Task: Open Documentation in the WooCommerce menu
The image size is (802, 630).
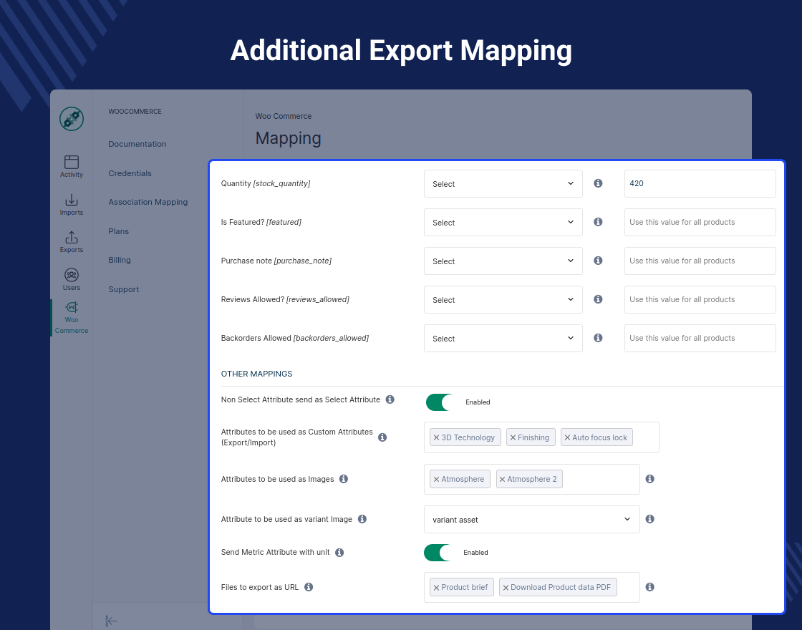Action: pyautogui.click(x=137, y=144)
